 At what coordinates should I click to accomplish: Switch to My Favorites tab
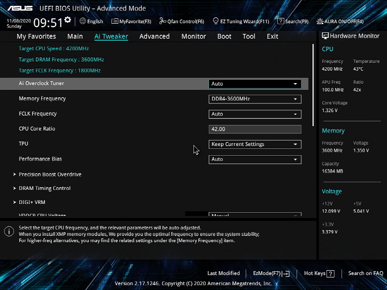36,37
